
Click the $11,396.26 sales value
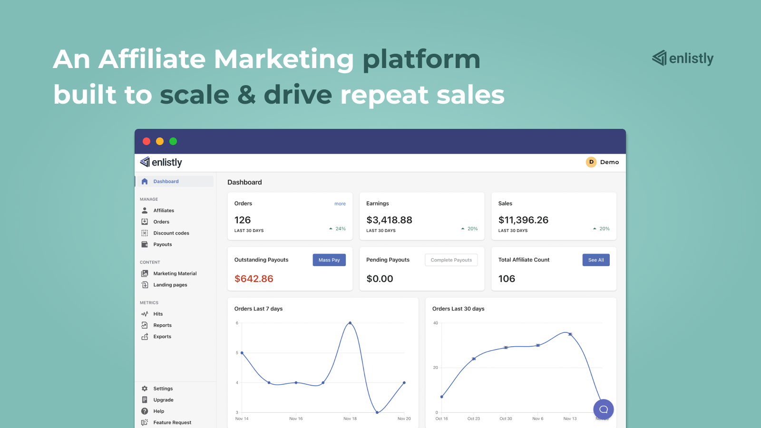523,220
